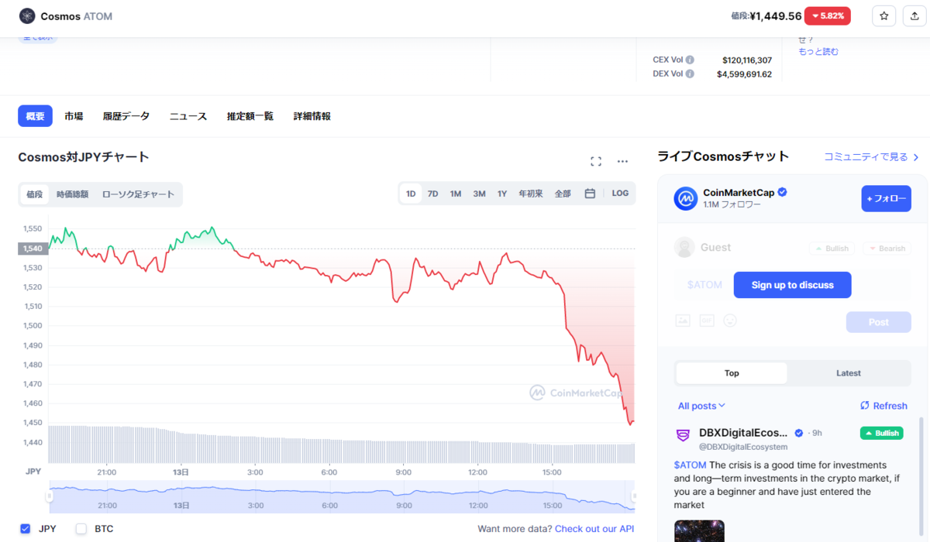Click the DEX Vol info icon

pos(690,74)
